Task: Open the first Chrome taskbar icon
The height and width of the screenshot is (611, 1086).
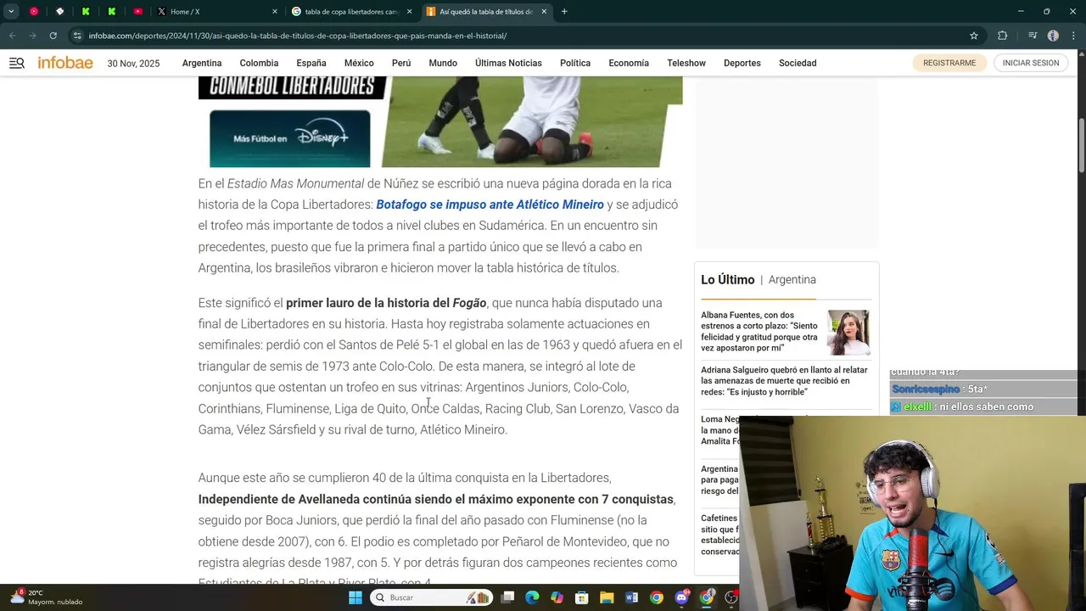Action: point(657,597)
